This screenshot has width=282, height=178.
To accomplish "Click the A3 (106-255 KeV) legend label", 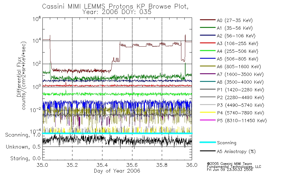I will [237, 44].
